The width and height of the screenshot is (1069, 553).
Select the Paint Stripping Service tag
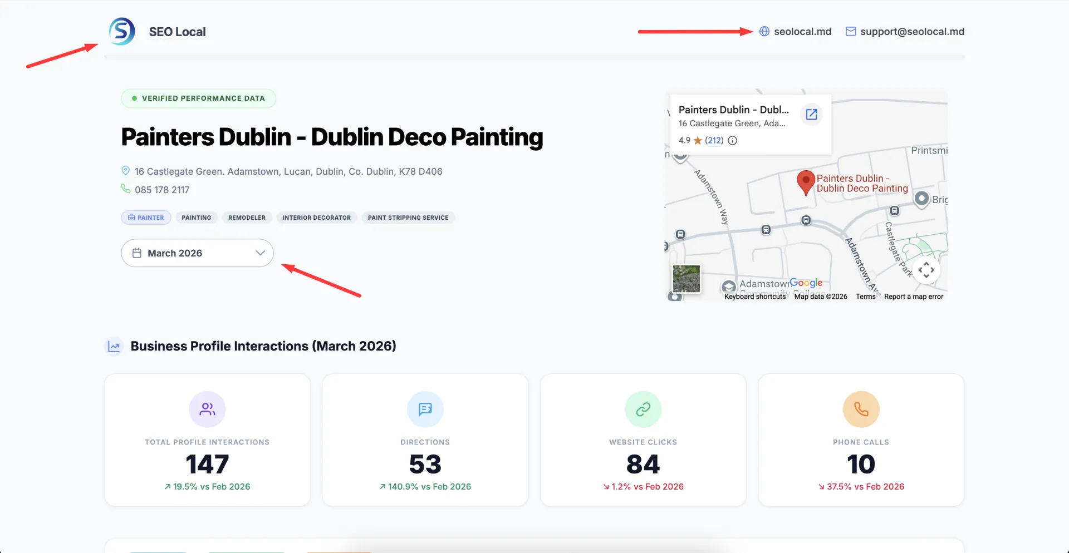point(408,218)
